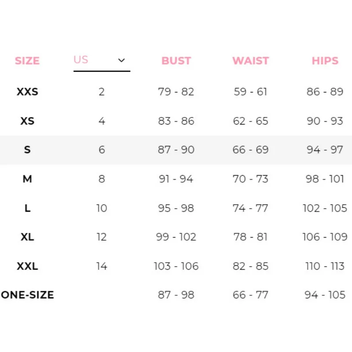352x352 pixels.
Task: Click the BUST column header
Action: pos(176,61)
